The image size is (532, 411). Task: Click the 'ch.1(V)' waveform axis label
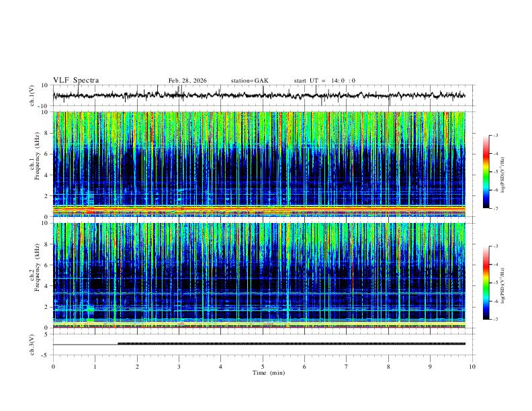coord(32,95)
